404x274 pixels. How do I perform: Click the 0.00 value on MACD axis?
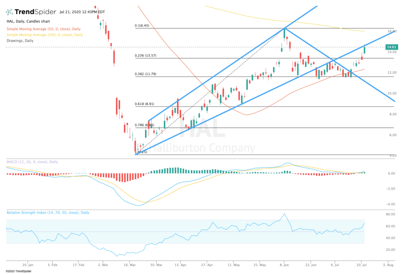point(391,173)
